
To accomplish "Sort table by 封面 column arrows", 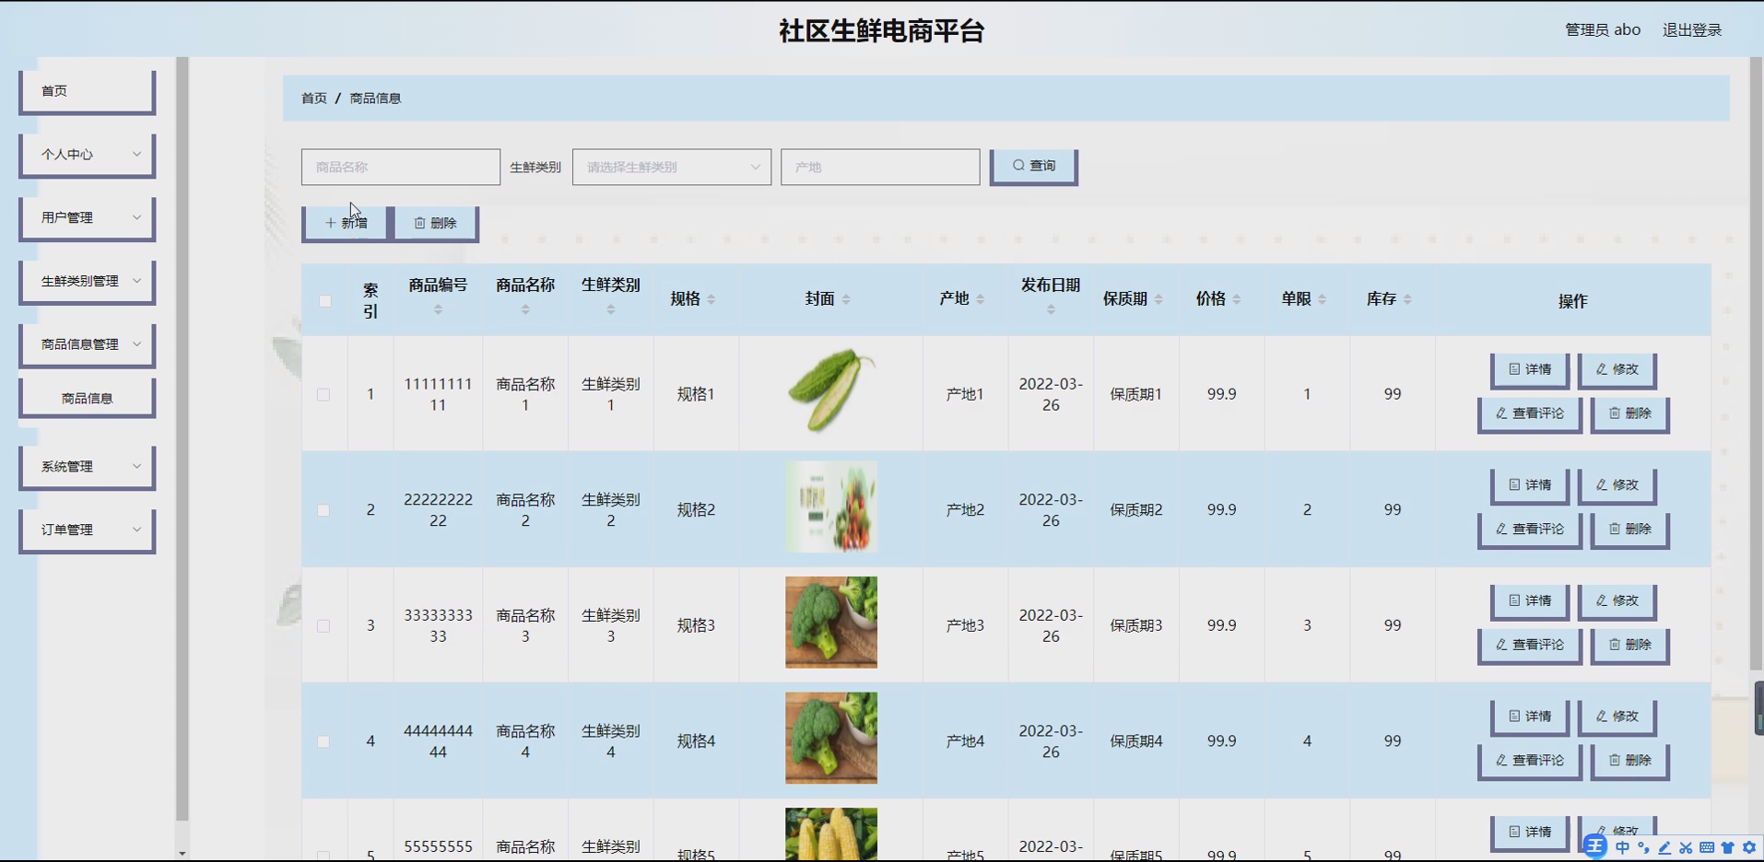I will pyautogui.click(x=846, y=299).
